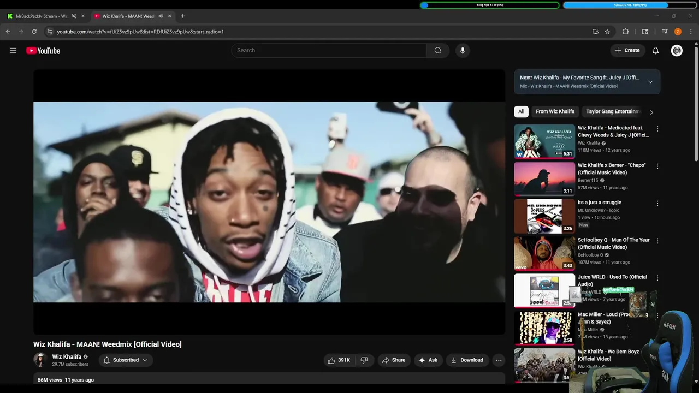The width and height of the screenshot is (699, 393).
Task: Open ScHoolboy Q - Man Of The Year title
Action: point(614,243)
